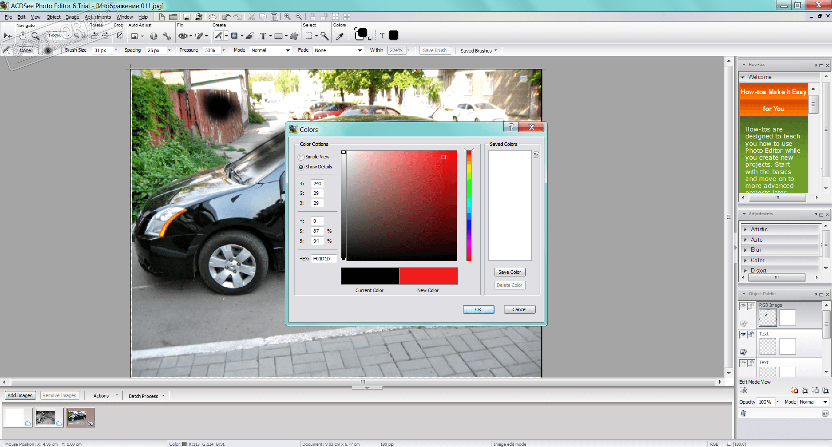Click Cancel in the Colors dialog
The height and width of the screenshot is (447, 832).
[520, 309]
